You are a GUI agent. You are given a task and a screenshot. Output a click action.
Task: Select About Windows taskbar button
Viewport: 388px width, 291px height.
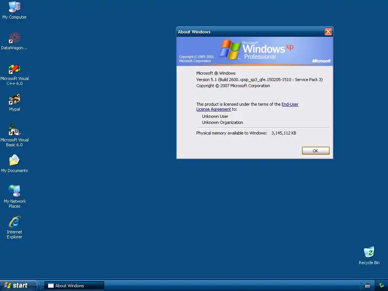(74, 286)
